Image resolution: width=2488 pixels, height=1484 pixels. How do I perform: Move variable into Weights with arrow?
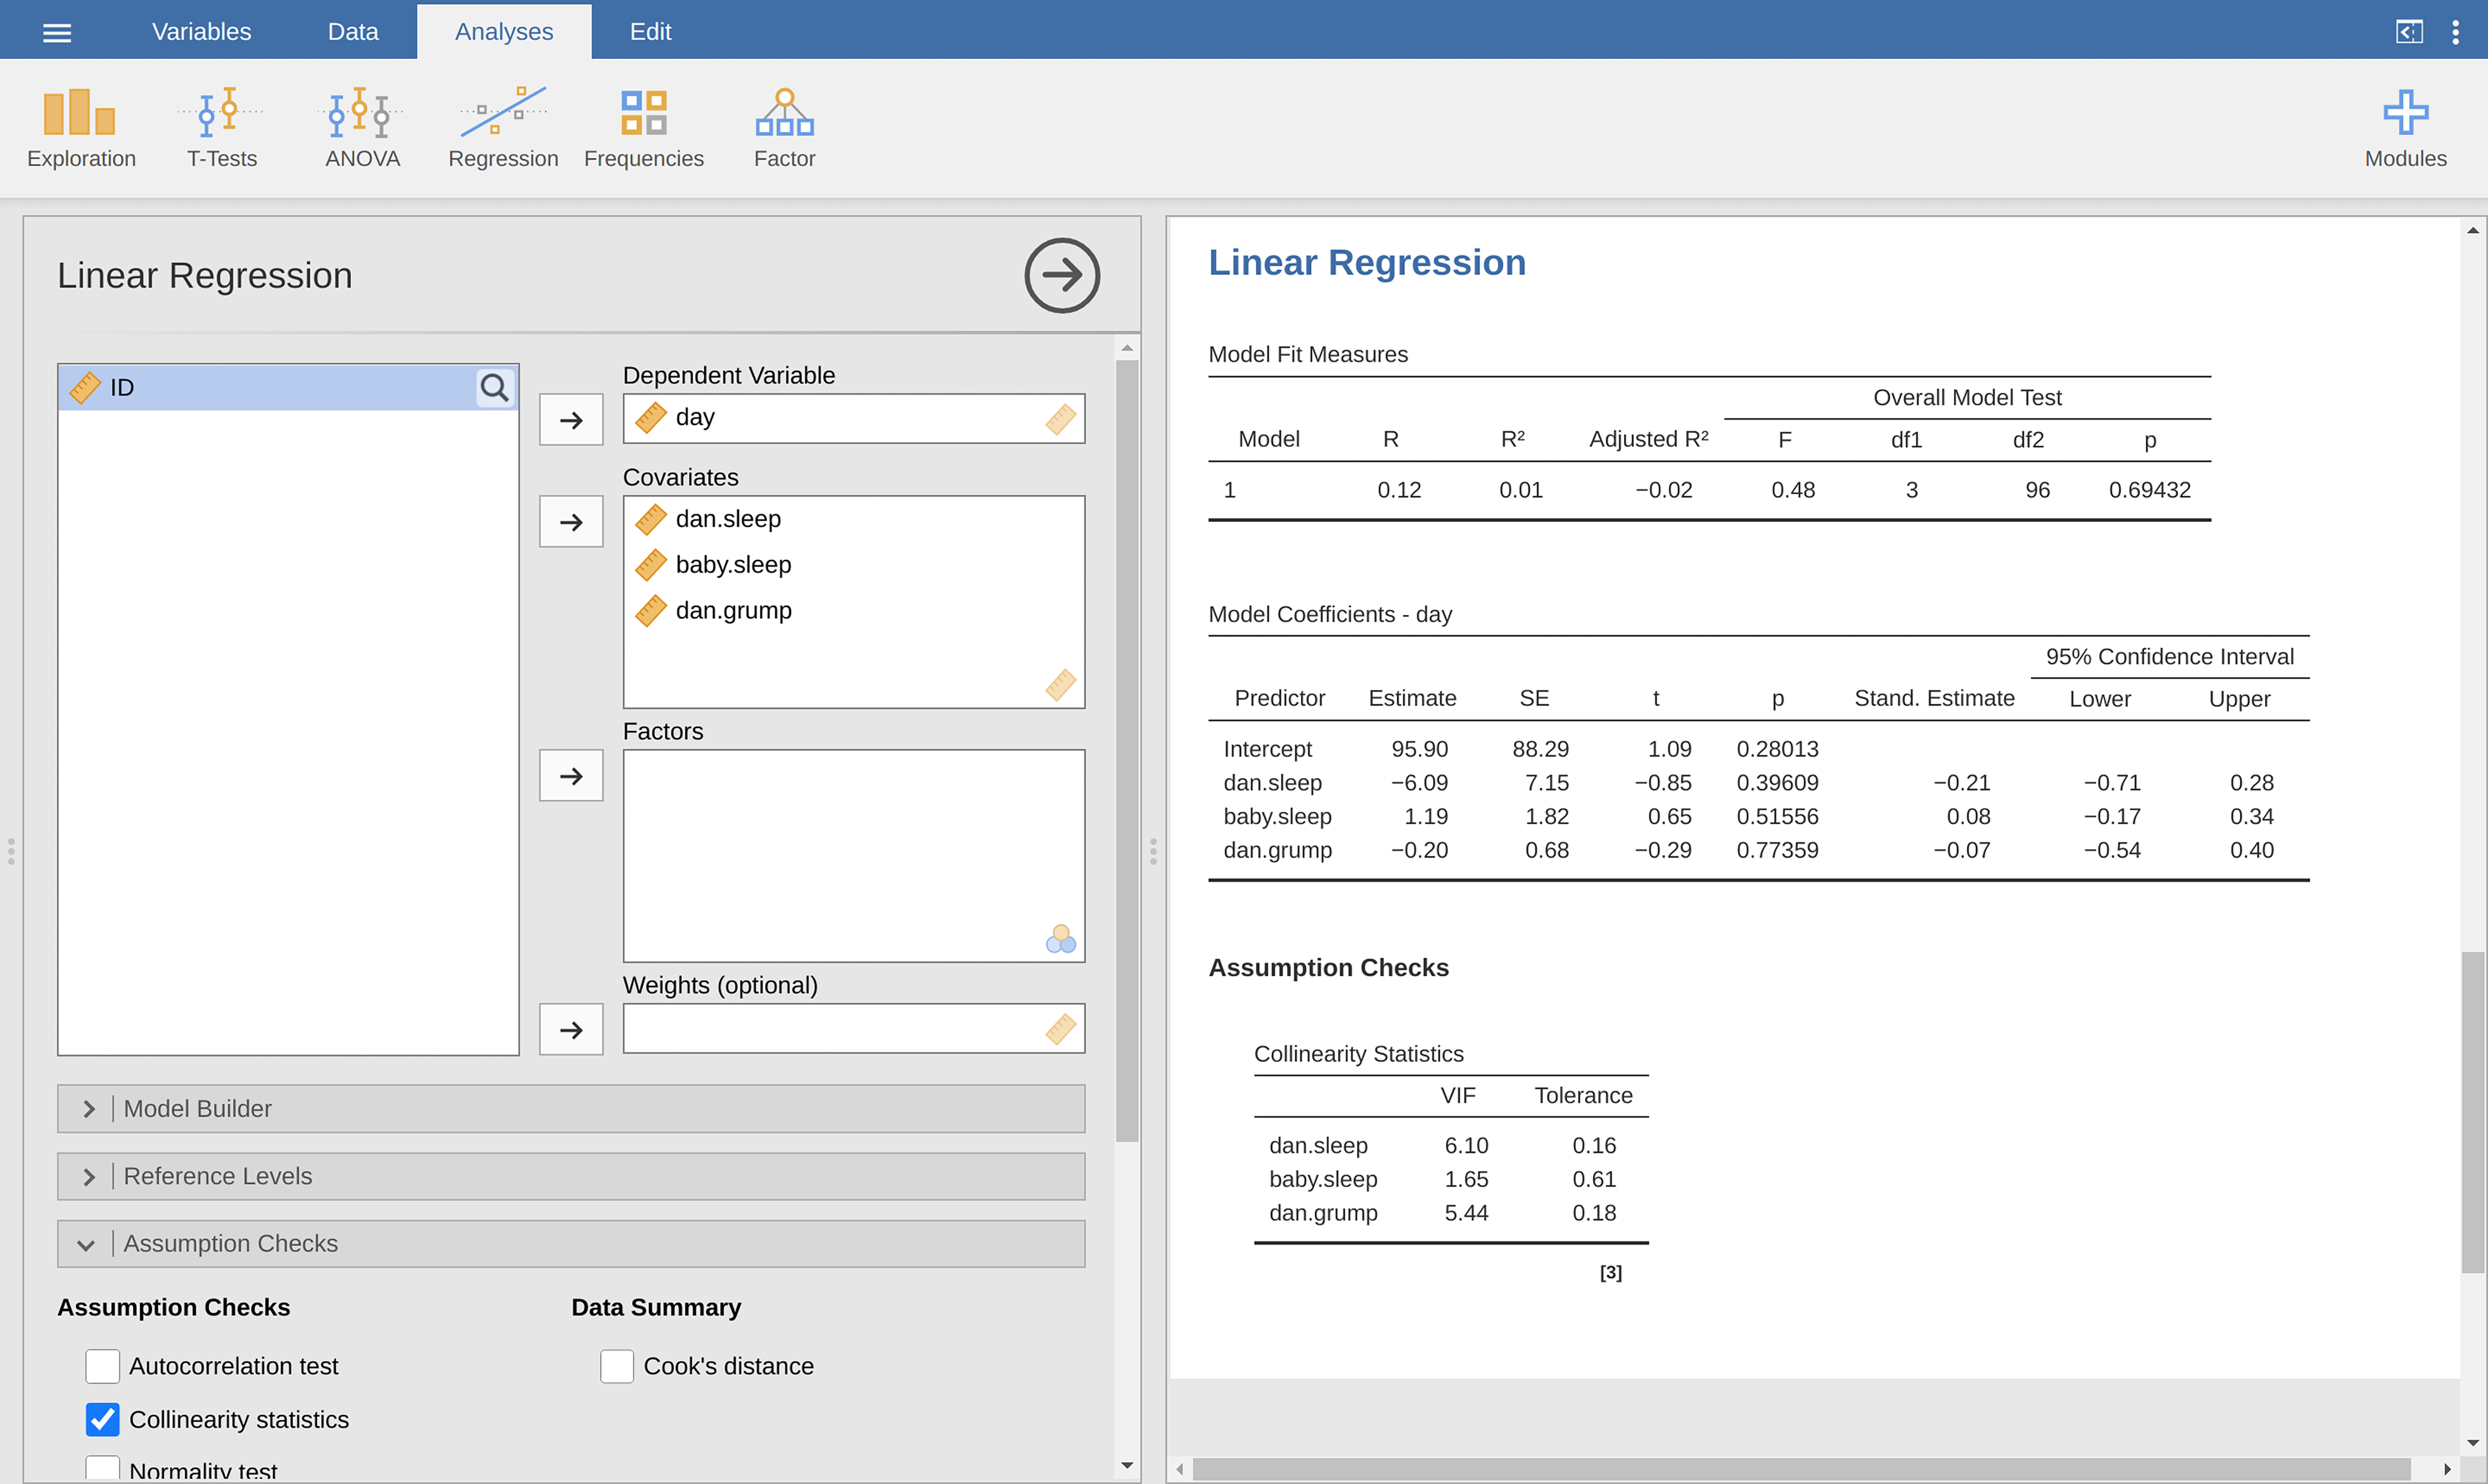pos(571,1029)
